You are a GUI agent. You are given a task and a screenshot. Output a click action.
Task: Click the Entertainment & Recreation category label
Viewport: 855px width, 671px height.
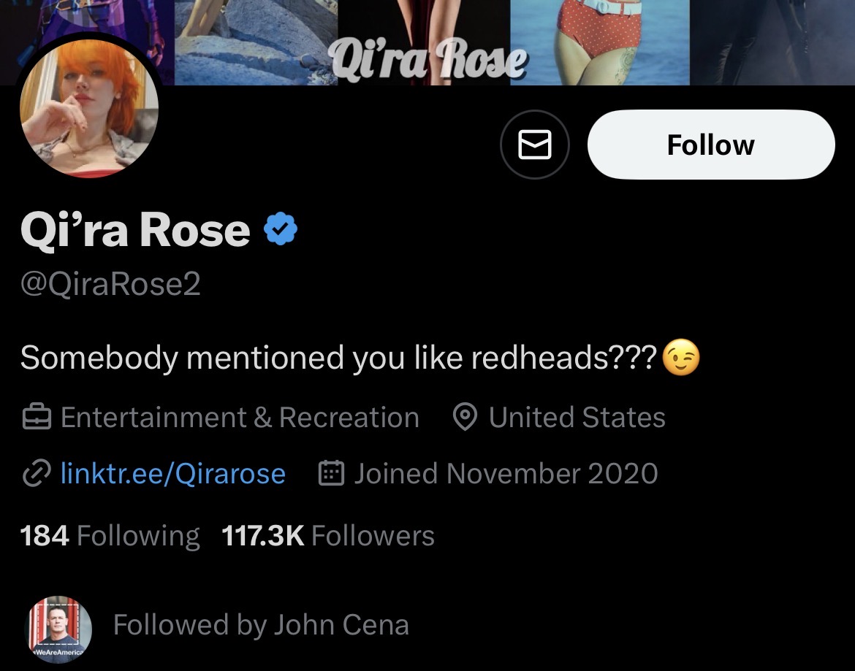[x=240, y=418]
